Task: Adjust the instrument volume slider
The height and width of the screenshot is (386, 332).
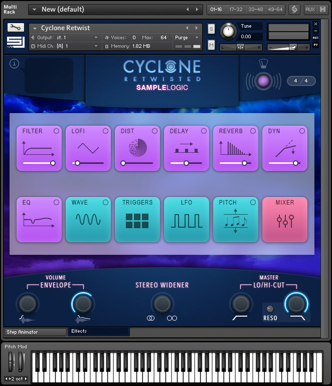Action: (x=289, y=47)
